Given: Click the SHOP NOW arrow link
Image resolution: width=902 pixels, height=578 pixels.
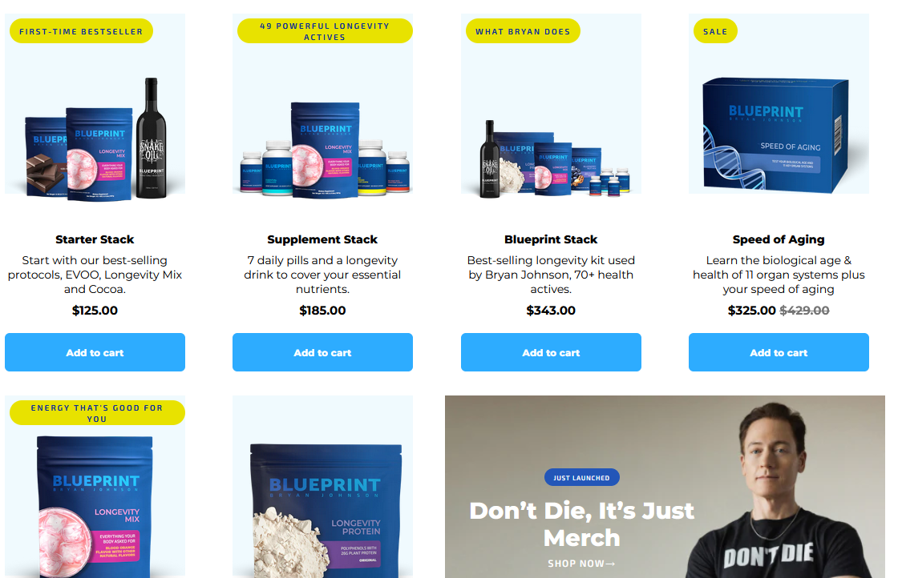Looking at the screenshot, I should [x=581, y=564].
